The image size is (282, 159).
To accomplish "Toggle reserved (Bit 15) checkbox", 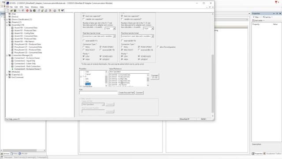I will tap(122, 41).
